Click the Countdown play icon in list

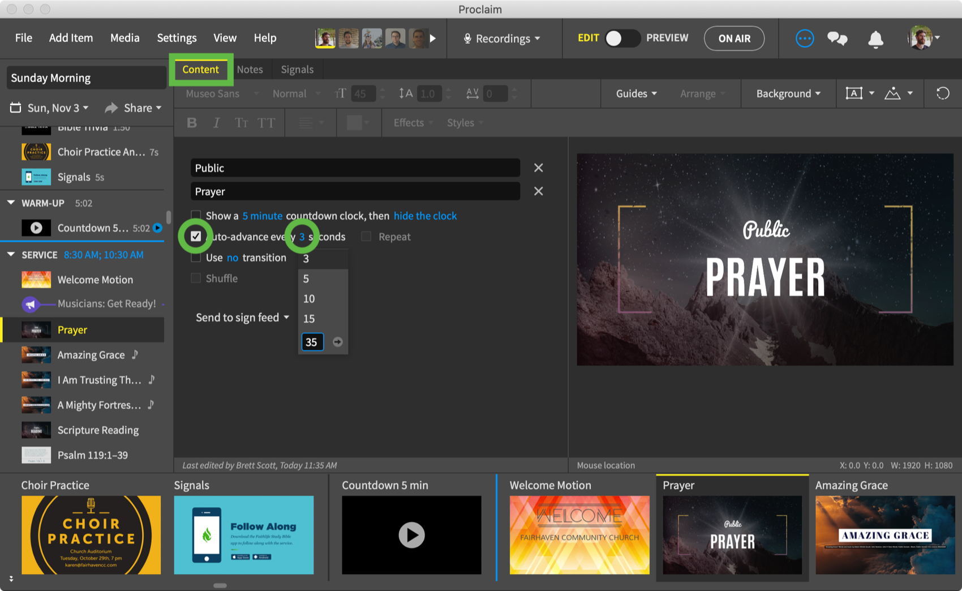click(36, 228)
